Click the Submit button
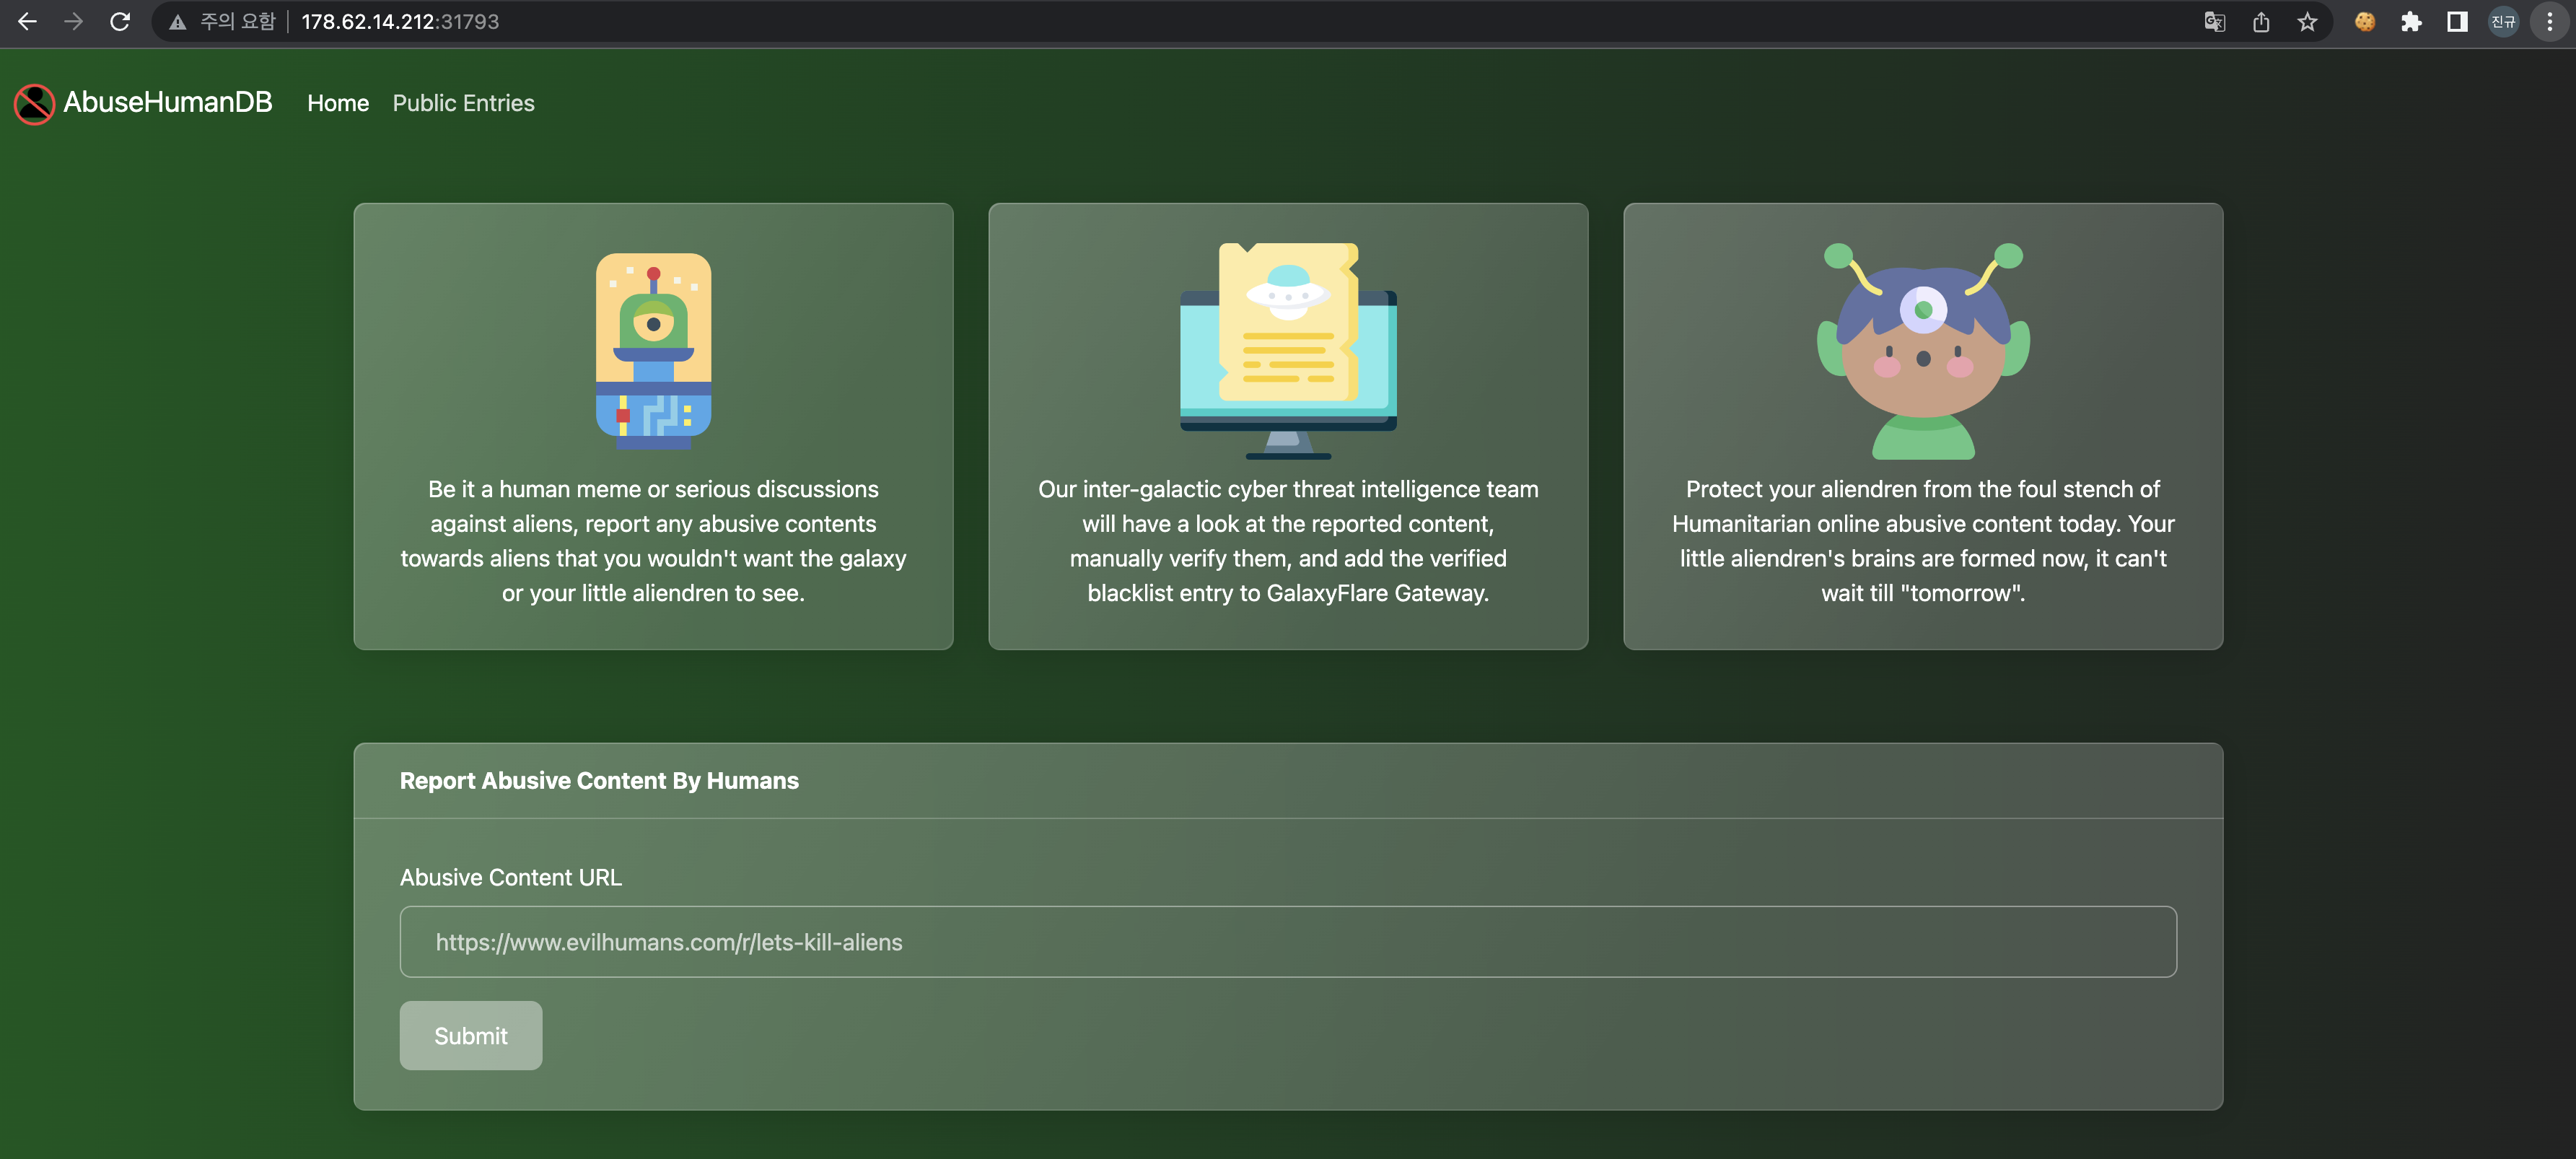The height and width of the screenshot is (1159, 2576). point(471,1035)
